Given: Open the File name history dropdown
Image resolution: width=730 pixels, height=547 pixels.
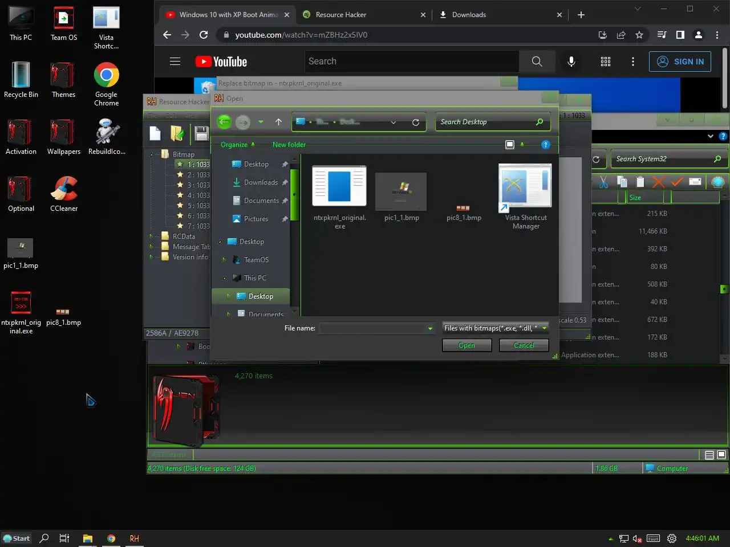Looking at the screenshot, I should click(x=430, y=328).
